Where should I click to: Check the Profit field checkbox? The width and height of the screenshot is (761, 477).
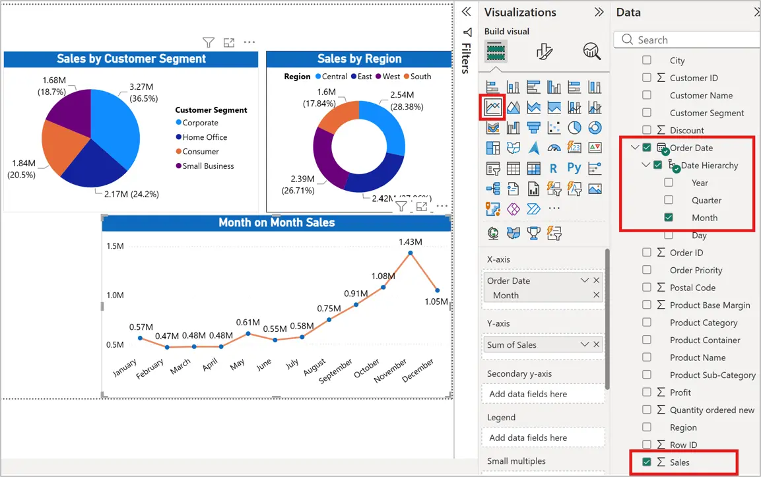point(646,392)
